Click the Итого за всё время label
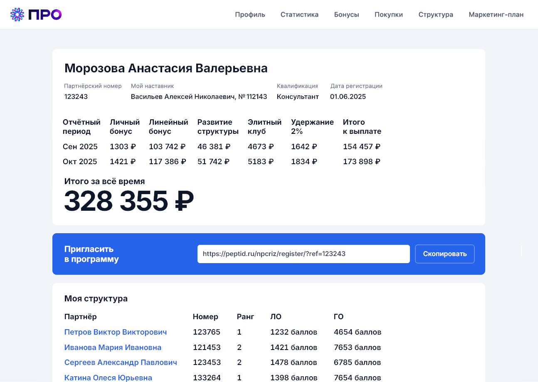This screenshot has width=538, height=382. pyautogui.click(x=105, y=181)
